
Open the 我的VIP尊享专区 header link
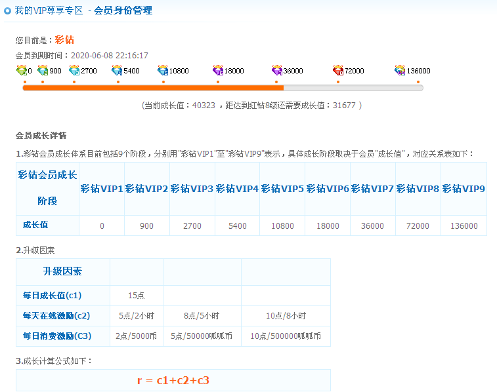coord(49,10)
